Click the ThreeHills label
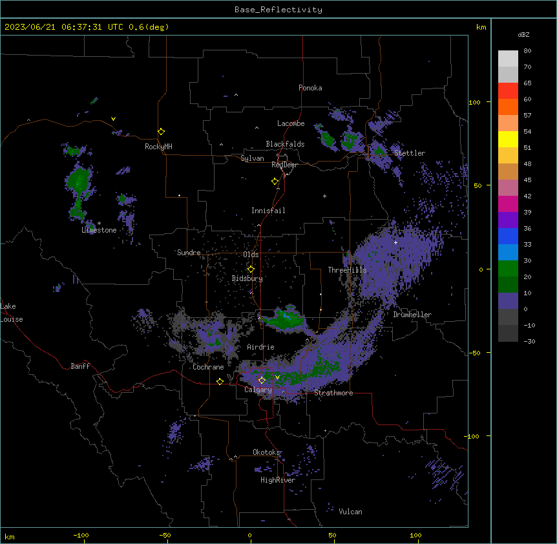 (x=347, y=270)
